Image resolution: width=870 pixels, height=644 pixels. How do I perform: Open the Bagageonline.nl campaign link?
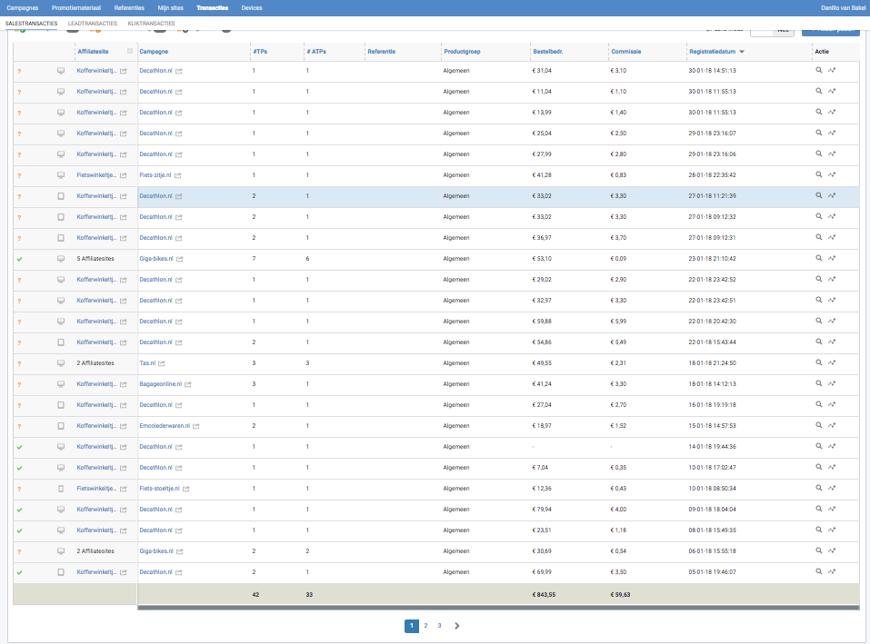(x=160, y=384)
